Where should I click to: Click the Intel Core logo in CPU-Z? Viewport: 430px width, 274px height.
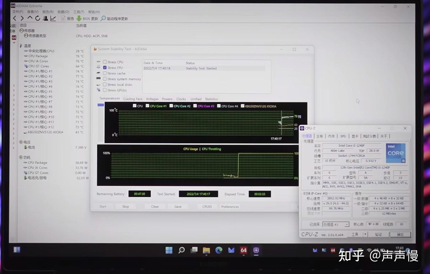396,153
